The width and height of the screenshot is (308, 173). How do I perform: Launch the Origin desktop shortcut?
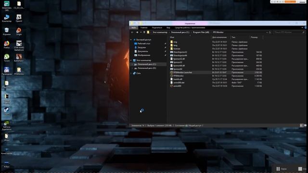coord(19,31)
